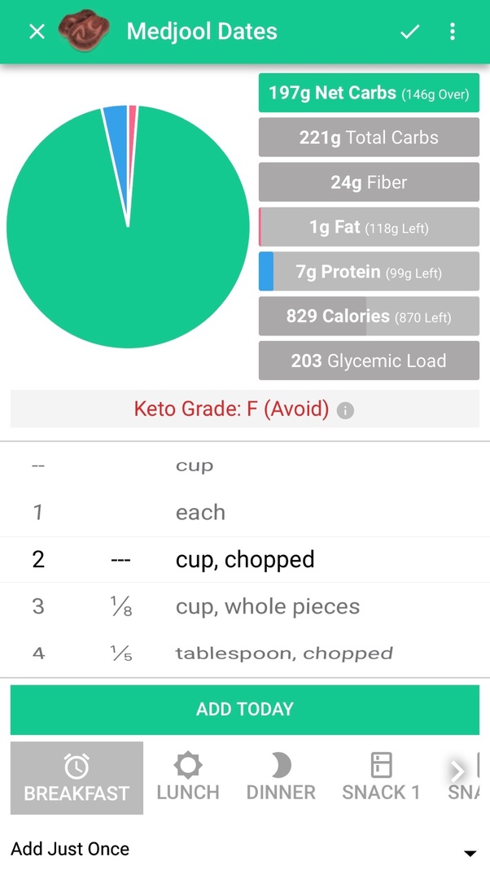Close the Medjool Dates food screen
This screenshot has height=870, width=490.
click(x=37, y=32)
